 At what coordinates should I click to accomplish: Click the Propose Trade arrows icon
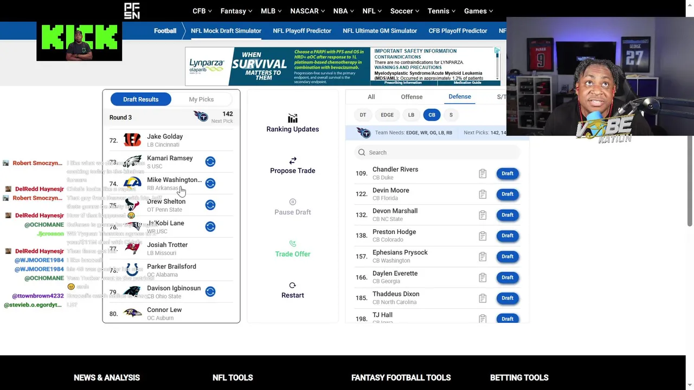coord(293,161)
